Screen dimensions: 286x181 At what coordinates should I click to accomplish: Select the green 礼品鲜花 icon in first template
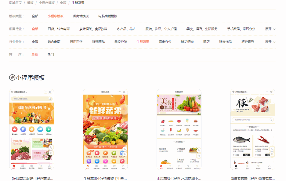coord(48,129)
